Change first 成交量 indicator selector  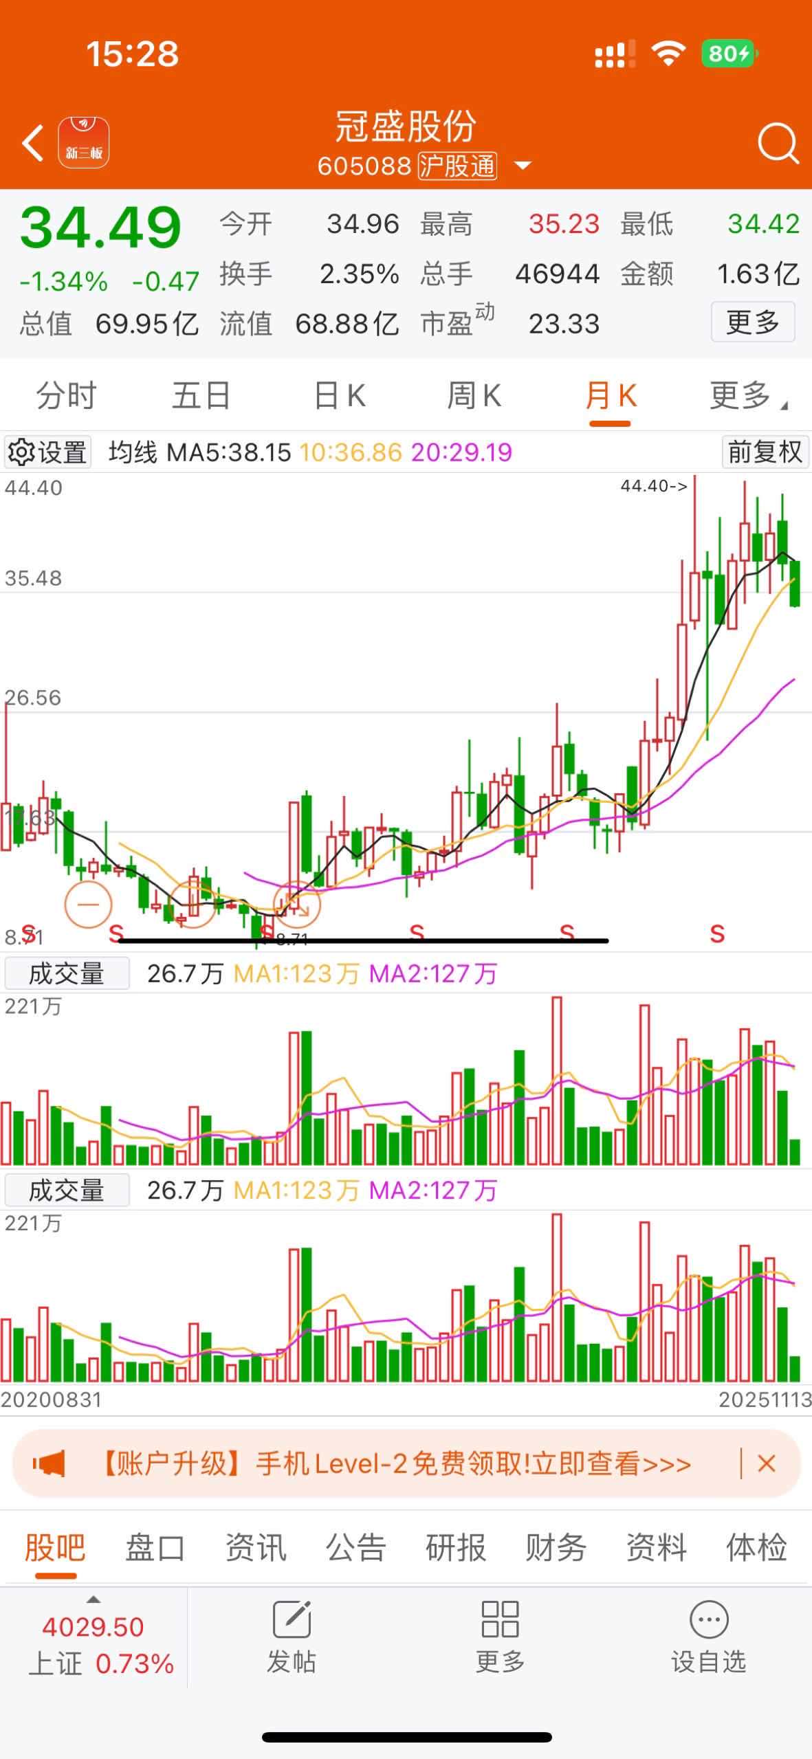tap(67, 973)
